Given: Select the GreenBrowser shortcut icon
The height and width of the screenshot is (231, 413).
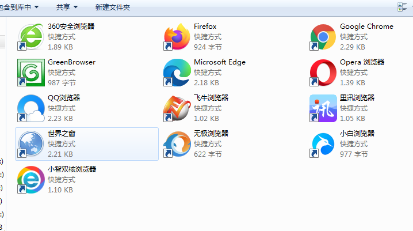Looking at the screenshot, I should click(x=31, y=73).
